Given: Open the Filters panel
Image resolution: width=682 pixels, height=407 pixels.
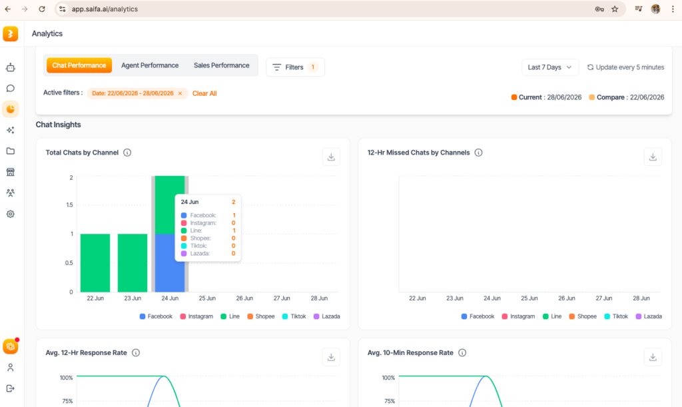Looking at the screenshot, I should (295, 67).
